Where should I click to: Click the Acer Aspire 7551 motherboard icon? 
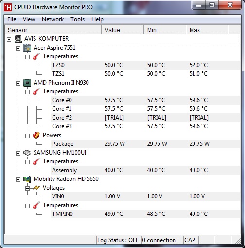click(x=27, y=48)
